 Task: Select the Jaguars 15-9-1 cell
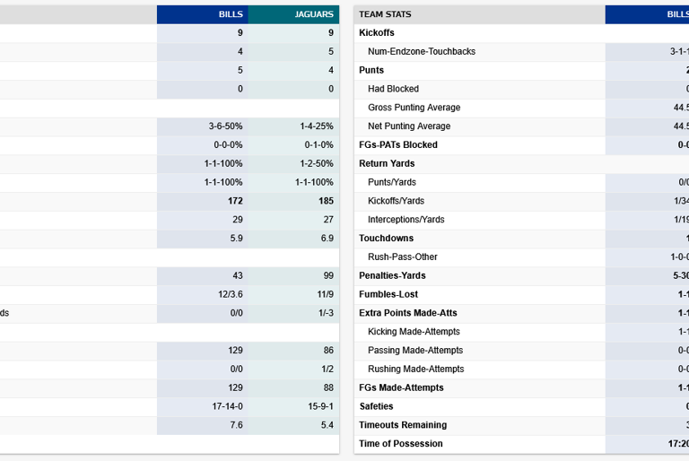click(317, 406)
